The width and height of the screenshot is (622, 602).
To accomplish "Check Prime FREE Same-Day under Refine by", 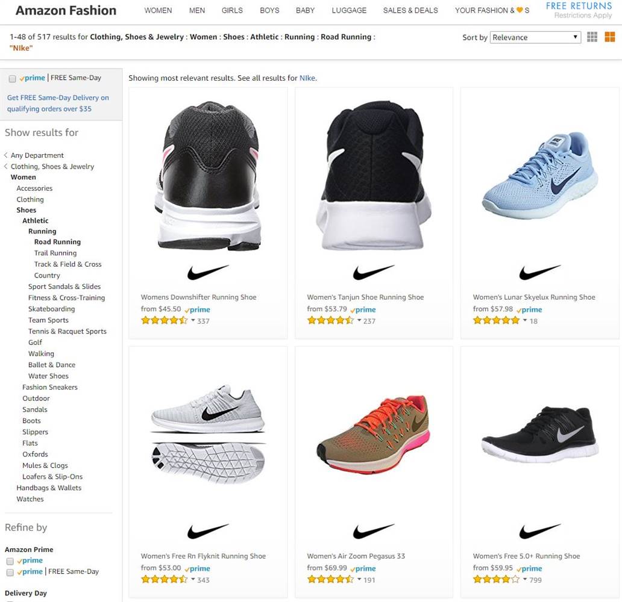I will [x=10, y=573].
